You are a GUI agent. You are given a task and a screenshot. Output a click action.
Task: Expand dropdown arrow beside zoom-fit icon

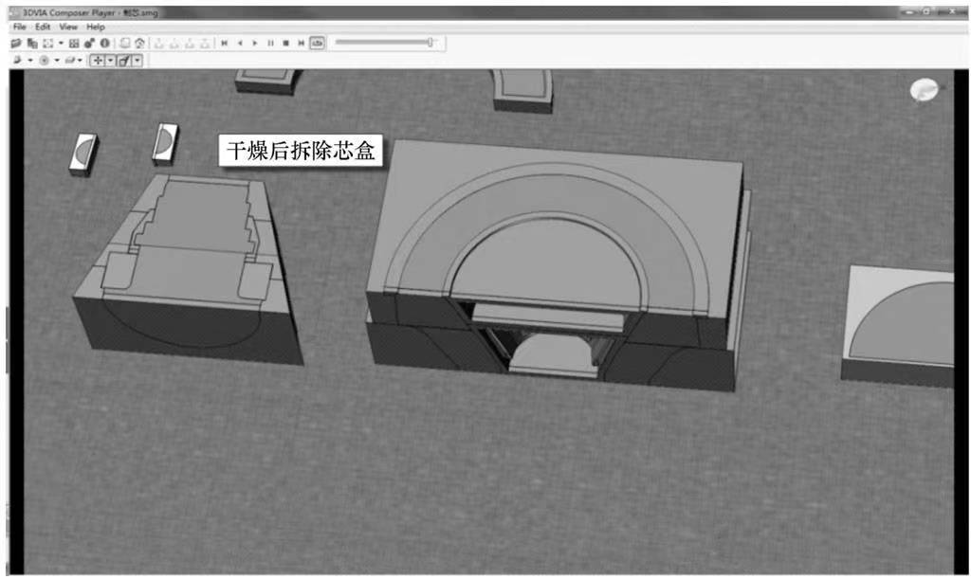click(x=62, y=43)
